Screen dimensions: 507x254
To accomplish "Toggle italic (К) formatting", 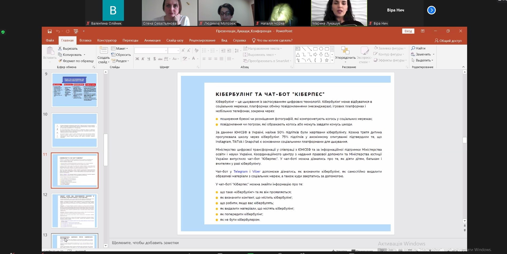I will (x=143, y=59).
